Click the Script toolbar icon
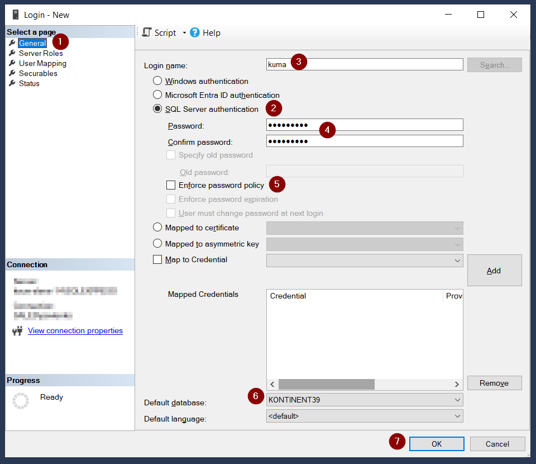 pos(147,32)
